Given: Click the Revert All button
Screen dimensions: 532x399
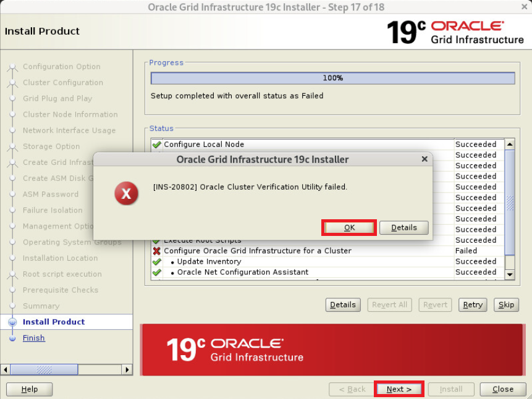Looking at the screenshot, I should [389, 304].
